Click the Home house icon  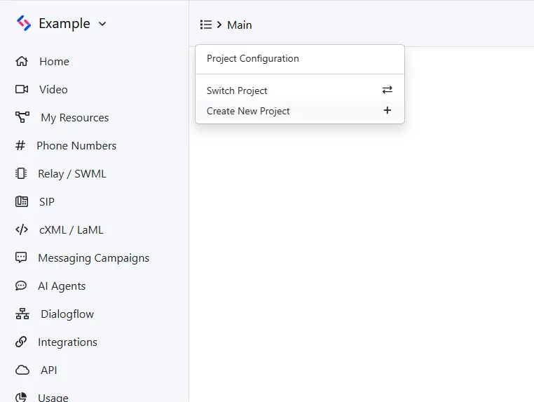[x=22, y=62]
